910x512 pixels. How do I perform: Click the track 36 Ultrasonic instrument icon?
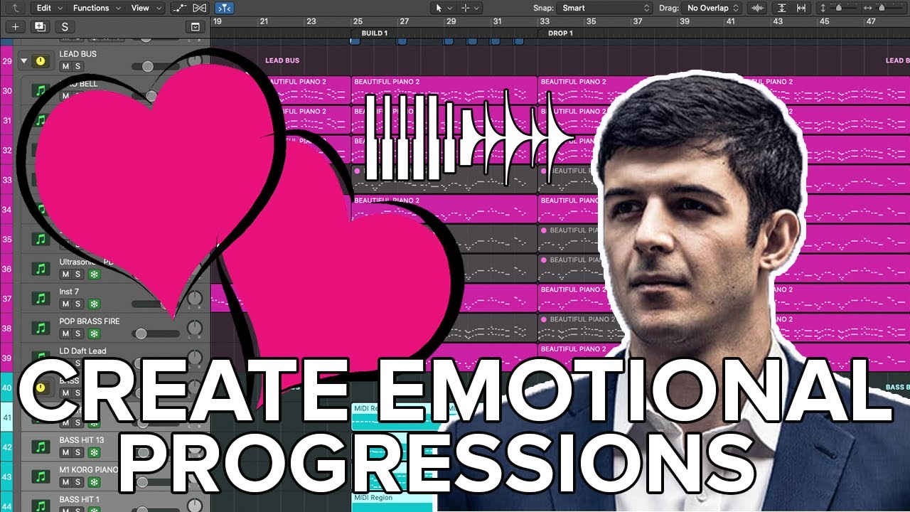click(x=41, y=268)
